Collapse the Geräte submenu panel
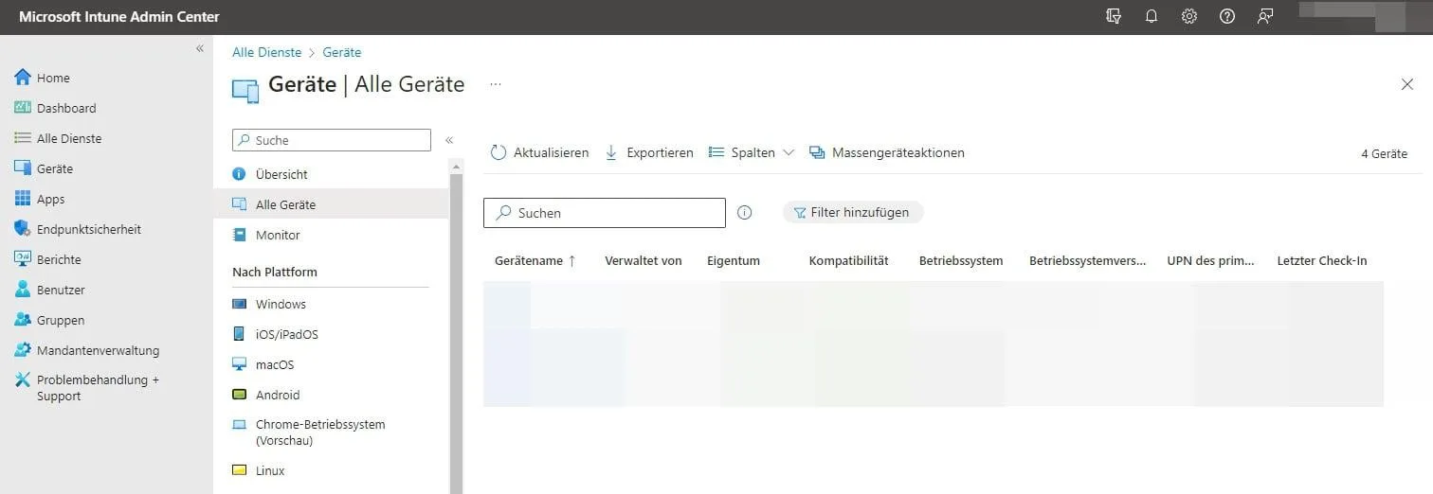This screenshot has width=1433, height=494. 449,140
